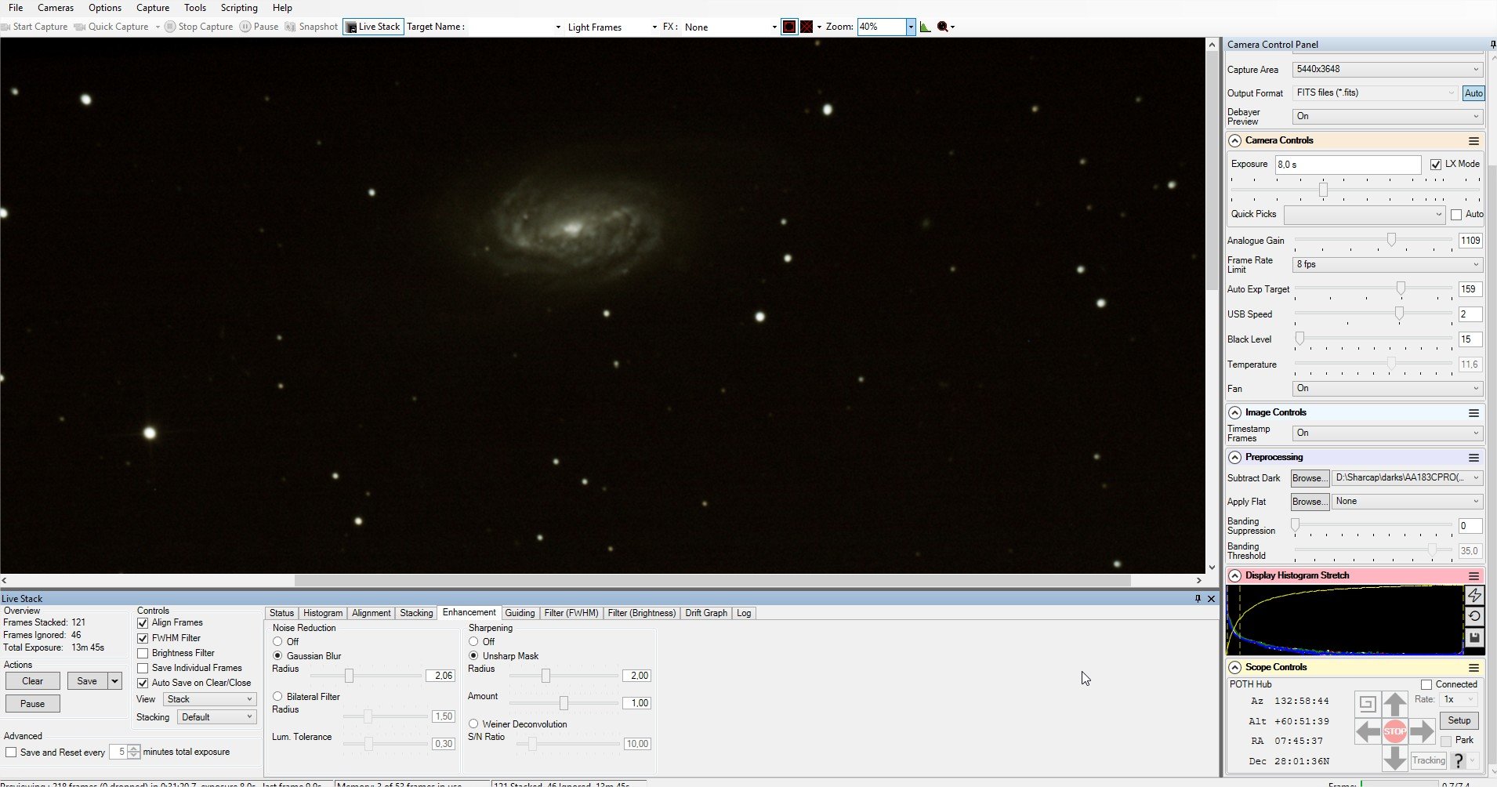Viewport: 1497px width, 787px height.
Task: Click the Gaussian Blur Radius slider
Action: coord(366,676)
